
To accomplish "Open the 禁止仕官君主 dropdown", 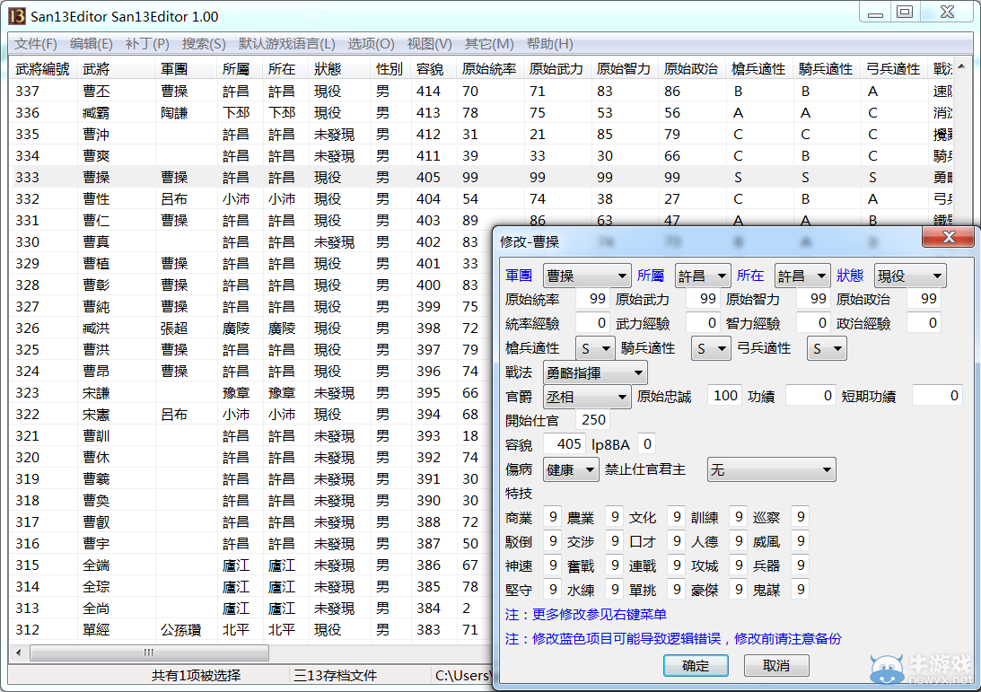I will coord(771,469).
